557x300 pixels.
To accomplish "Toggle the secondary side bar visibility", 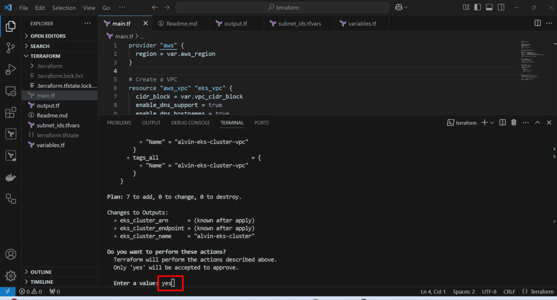I will coord(501,7).
